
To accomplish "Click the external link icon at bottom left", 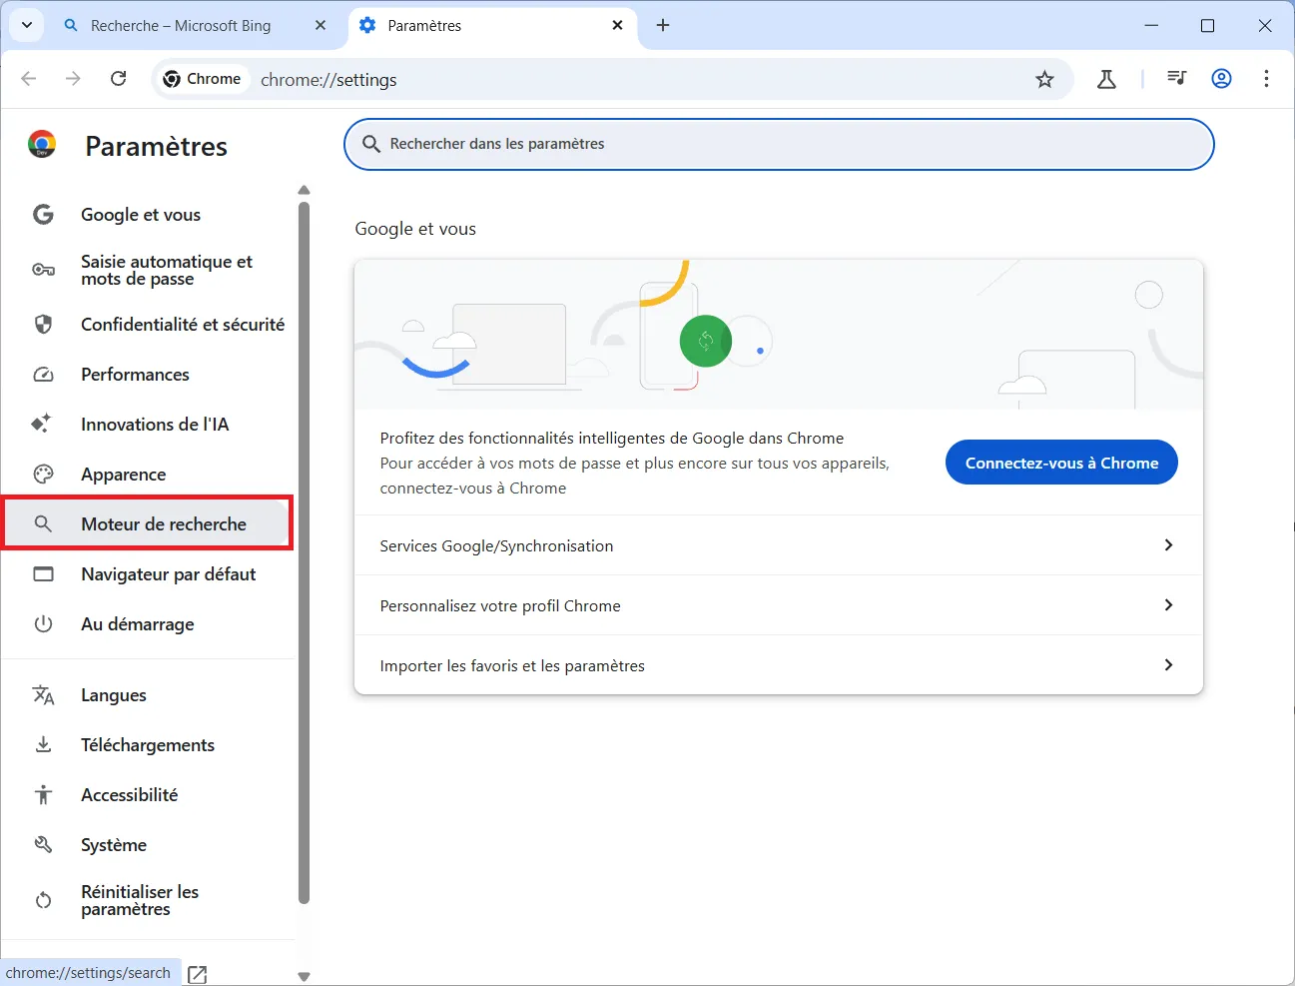I will (x=198, y=974).
